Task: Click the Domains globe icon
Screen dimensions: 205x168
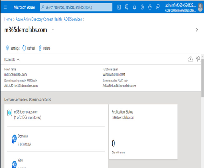Action: (14, 139)
